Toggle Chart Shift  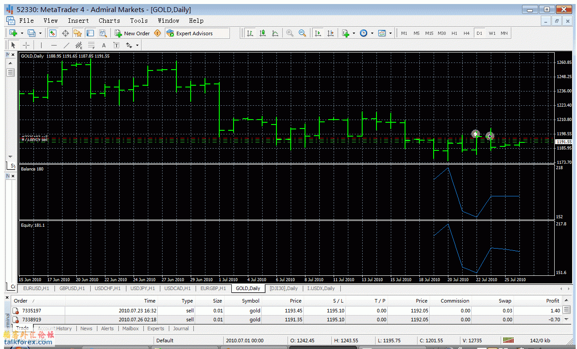click(330, 33)
